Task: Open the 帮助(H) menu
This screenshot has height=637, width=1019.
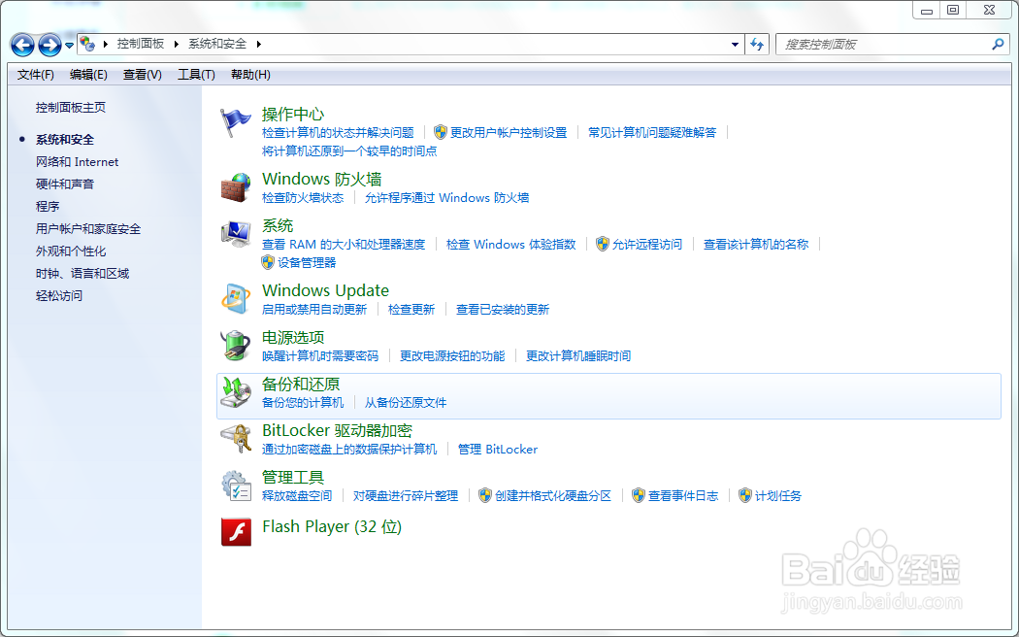Action: [250, 75]
